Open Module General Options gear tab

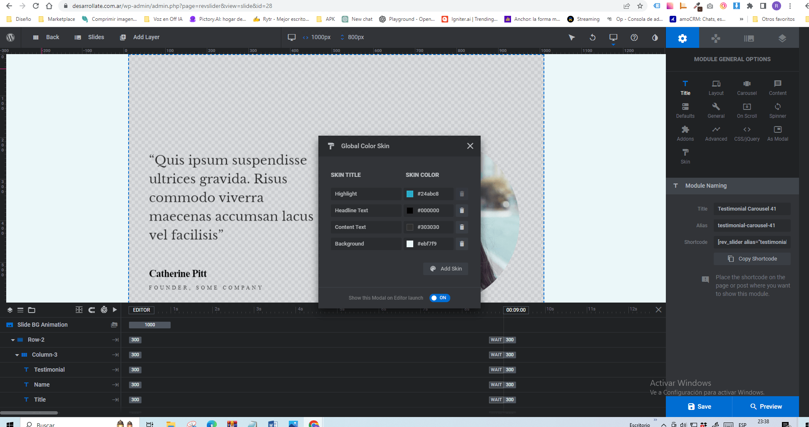(x=682, y=38)
